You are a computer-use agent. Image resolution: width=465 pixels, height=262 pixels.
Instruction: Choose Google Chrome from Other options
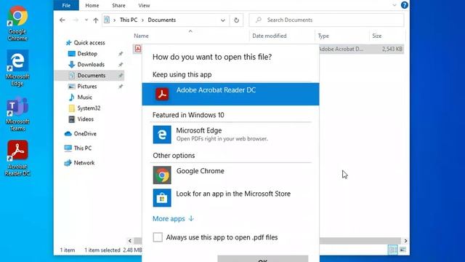coord(231,175)
